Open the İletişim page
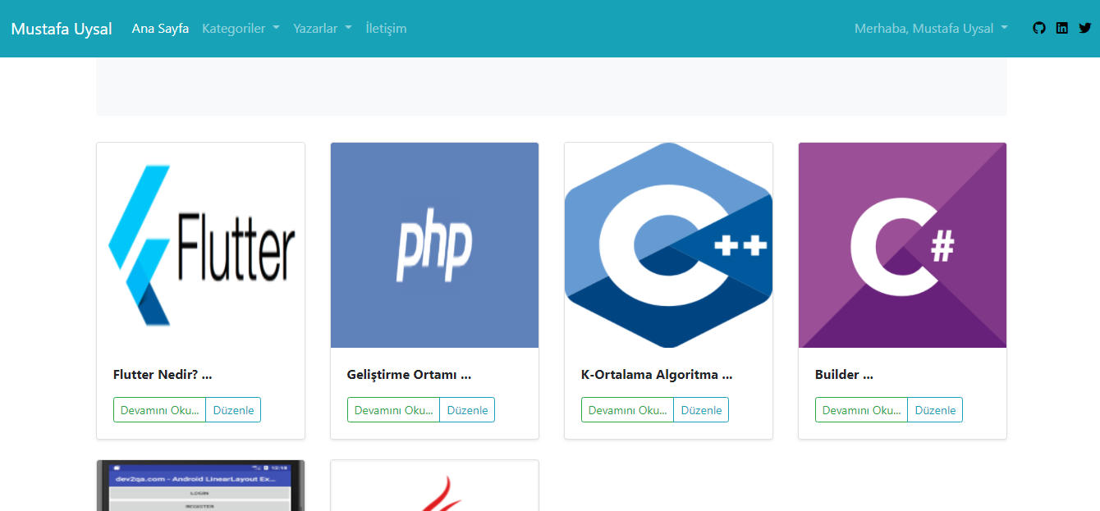This screenshot has width=1100, height=511. click(386, 29)
